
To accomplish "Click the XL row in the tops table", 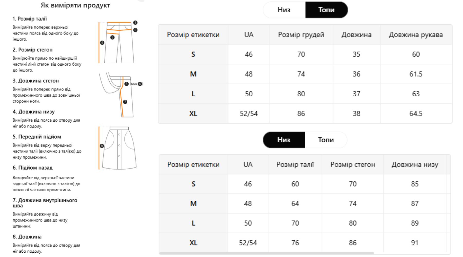I will (x=305, y=114).
